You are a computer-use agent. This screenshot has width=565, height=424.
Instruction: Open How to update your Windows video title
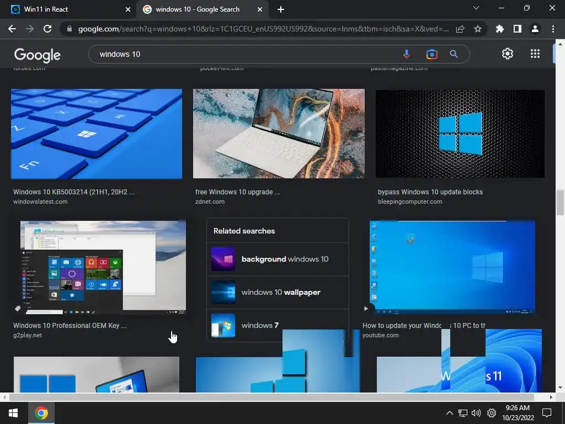pos(424,326)
